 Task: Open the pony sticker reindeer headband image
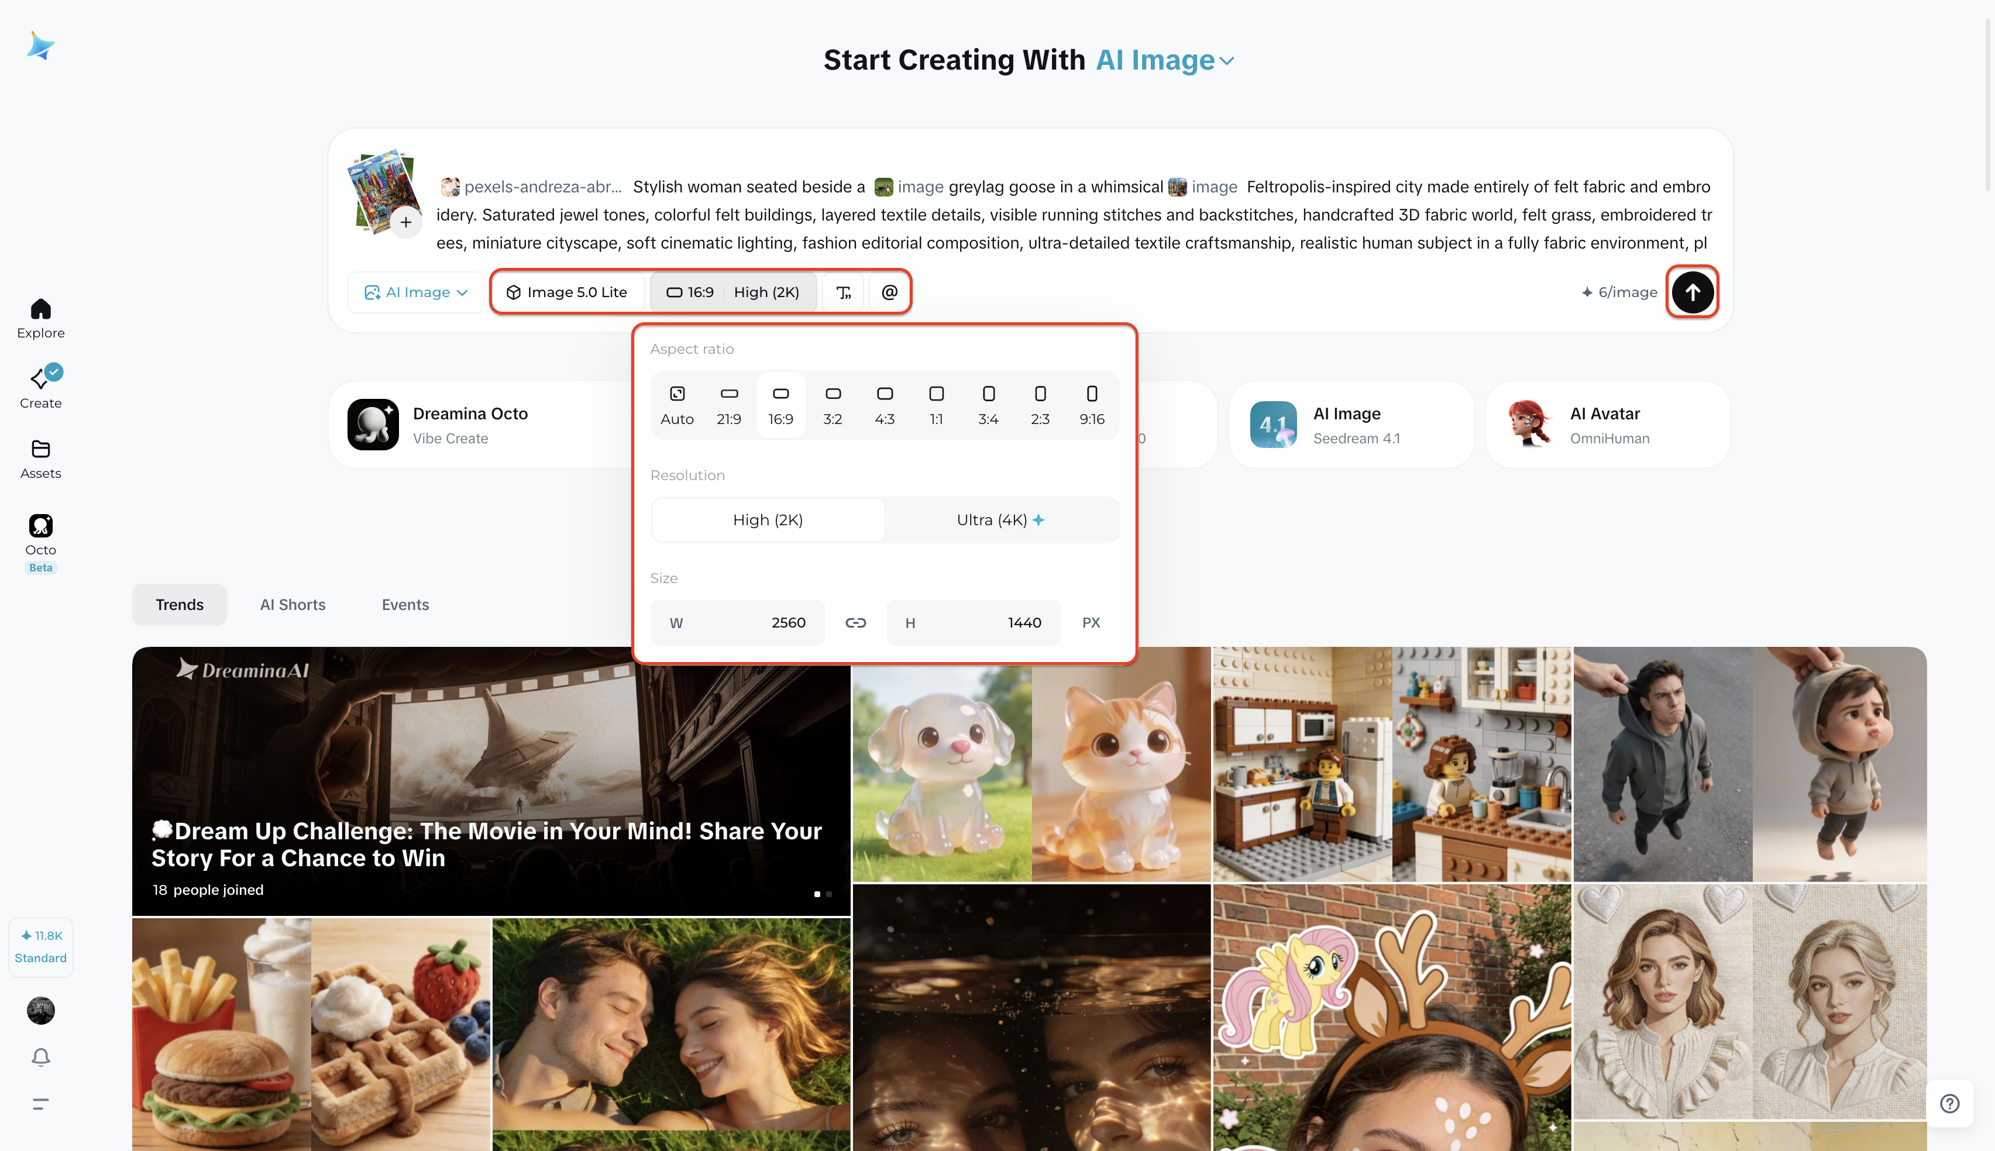coord(1392,1018)
